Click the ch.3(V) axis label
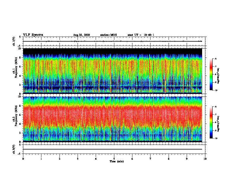Image resolution: width=231 pixels, height=178 pixels. pos(14,149)
